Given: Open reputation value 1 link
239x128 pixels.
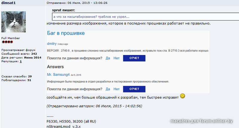Looking at the screenshot, I should pyautogui.click(x=21, y=61).
